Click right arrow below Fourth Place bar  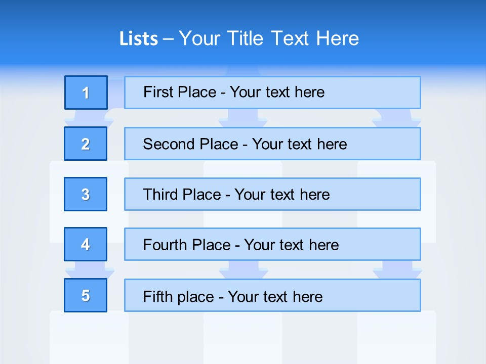[x=397, y=269]
